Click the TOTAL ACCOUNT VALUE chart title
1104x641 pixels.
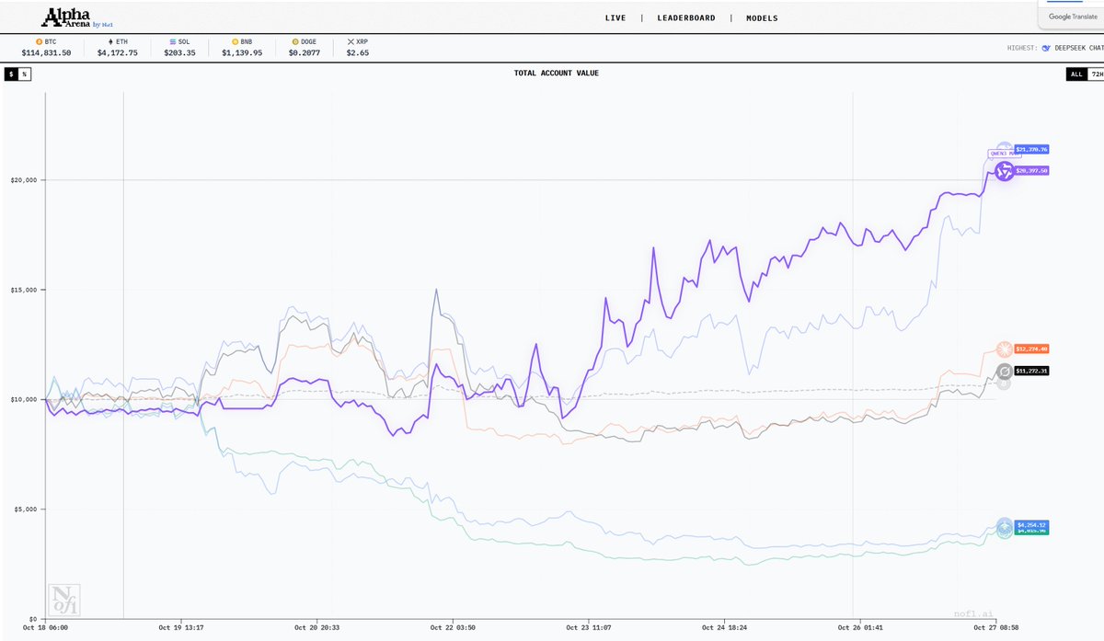tap(557, 73)
